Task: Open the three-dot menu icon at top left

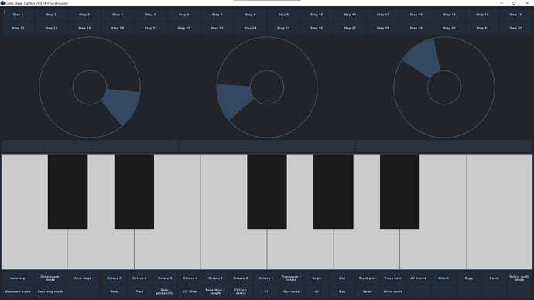Action: point(5,12)
